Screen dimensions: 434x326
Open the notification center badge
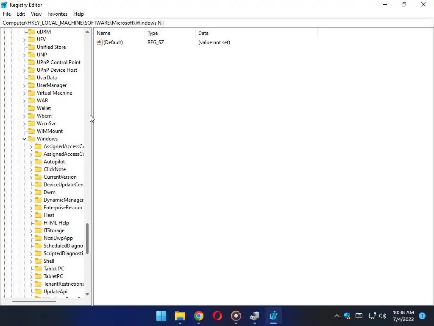click(422, 316)
